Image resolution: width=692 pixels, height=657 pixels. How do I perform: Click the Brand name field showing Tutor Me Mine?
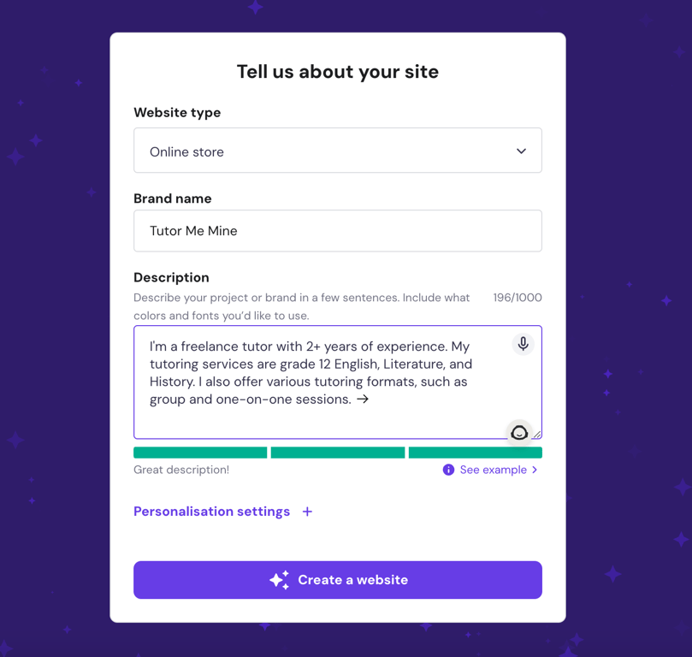pyautogui.click(x=337, y=230)
